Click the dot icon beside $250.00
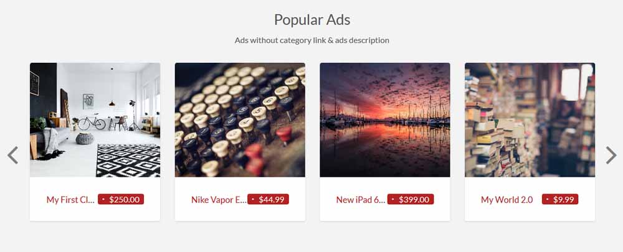Image resolution: width=623 pixels, height=252 pixels. 103,200
